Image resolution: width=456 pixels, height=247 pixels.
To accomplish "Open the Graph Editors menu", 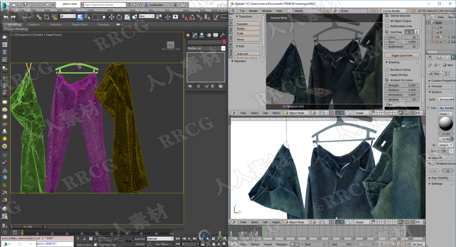I will pos(121,10).
